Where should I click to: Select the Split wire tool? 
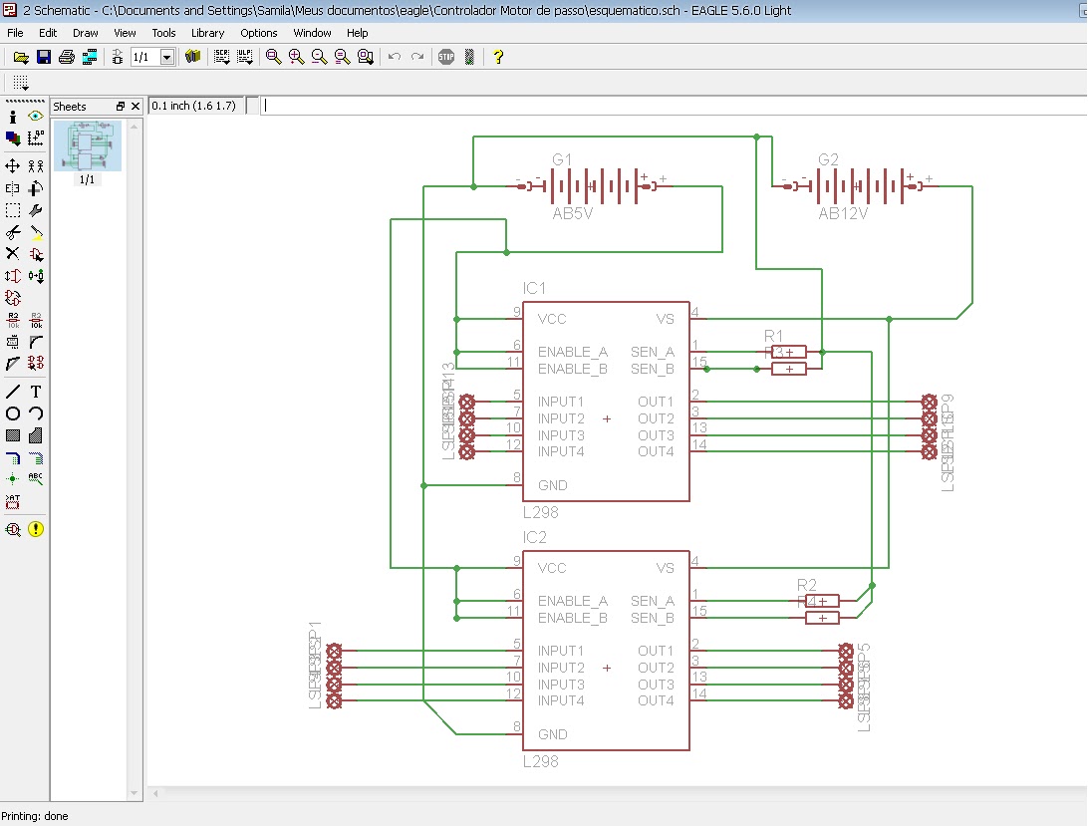coord(13,363)
